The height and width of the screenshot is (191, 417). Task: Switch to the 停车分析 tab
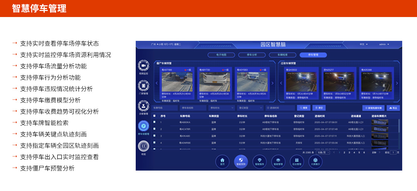coord(252,55)
